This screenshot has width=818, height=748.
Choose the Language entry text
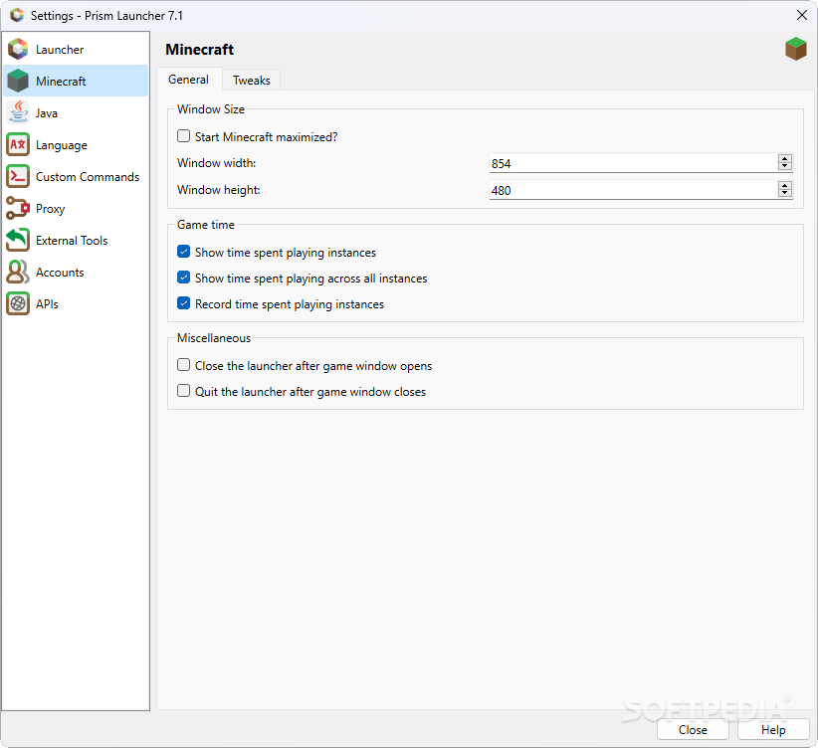pos(62,145)
